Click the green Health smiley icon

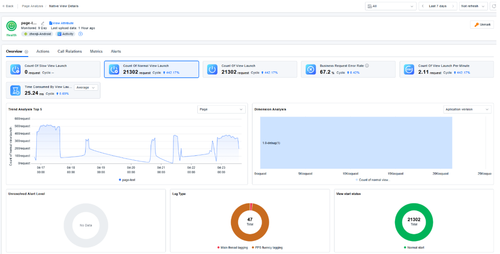pos(12,26)
